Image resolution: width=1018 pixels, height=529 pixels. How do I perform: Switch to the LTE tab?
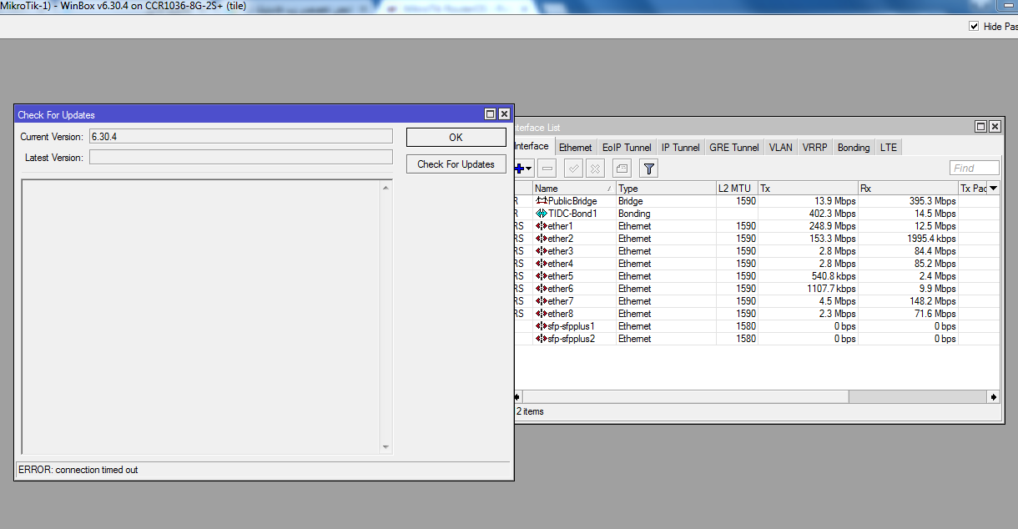click(x=889, y=148)
